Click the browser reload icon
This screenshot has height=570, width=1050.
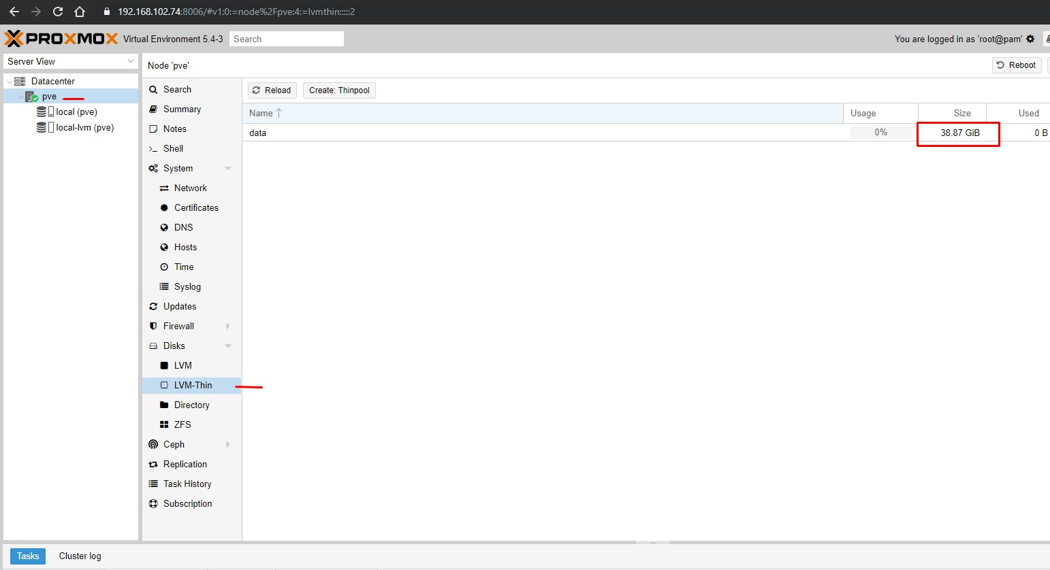pos(58,12)
